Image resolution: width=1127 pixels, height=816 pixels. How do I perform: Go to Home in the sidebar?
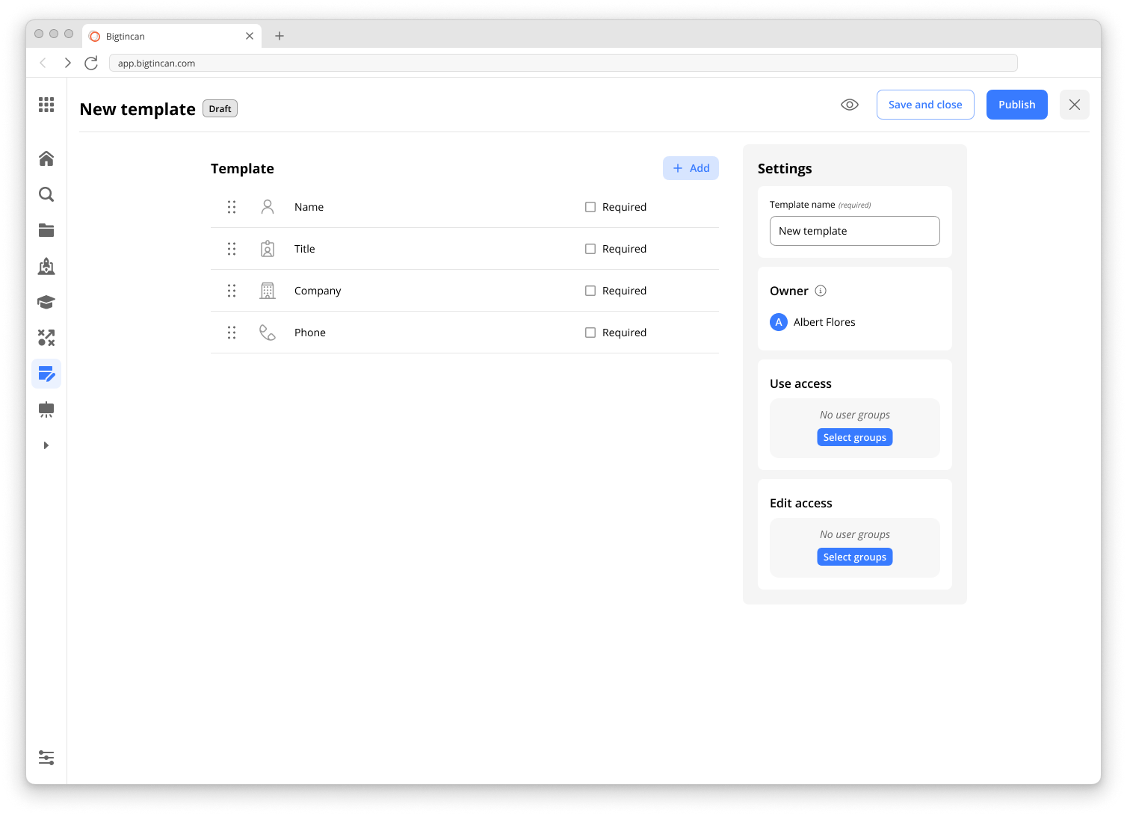[46, 158]
